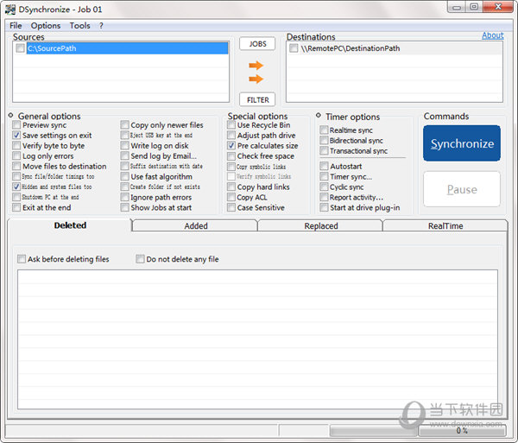Check Eject USB key at the end
Image resolution: width=518 pixels, height=443 pixels.
click(124, 135)
